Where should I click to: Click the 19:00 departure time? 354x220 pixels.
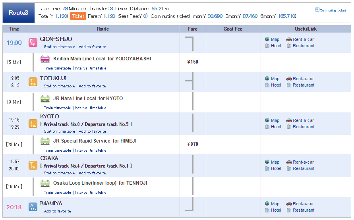[14, 42]
